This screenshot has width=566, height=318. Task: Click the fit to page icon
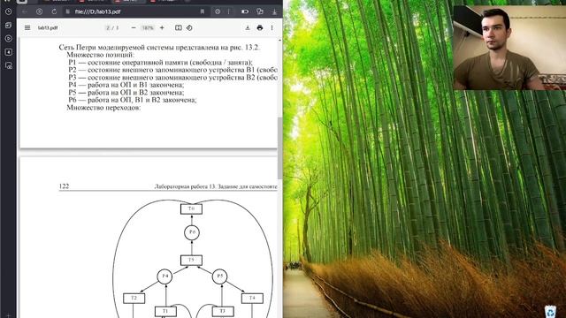click(179, 27)
